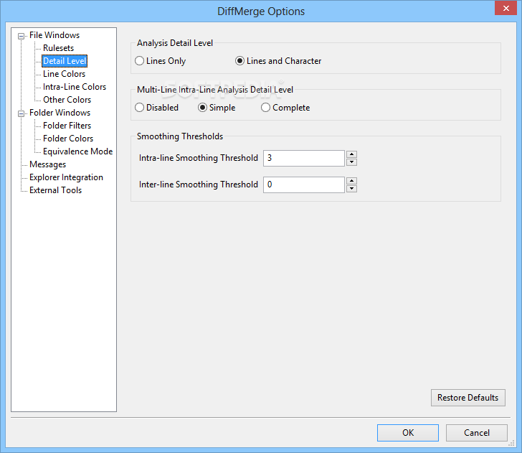Decrease Inter-line Smoothing Threshold value

tap(351, 189)
